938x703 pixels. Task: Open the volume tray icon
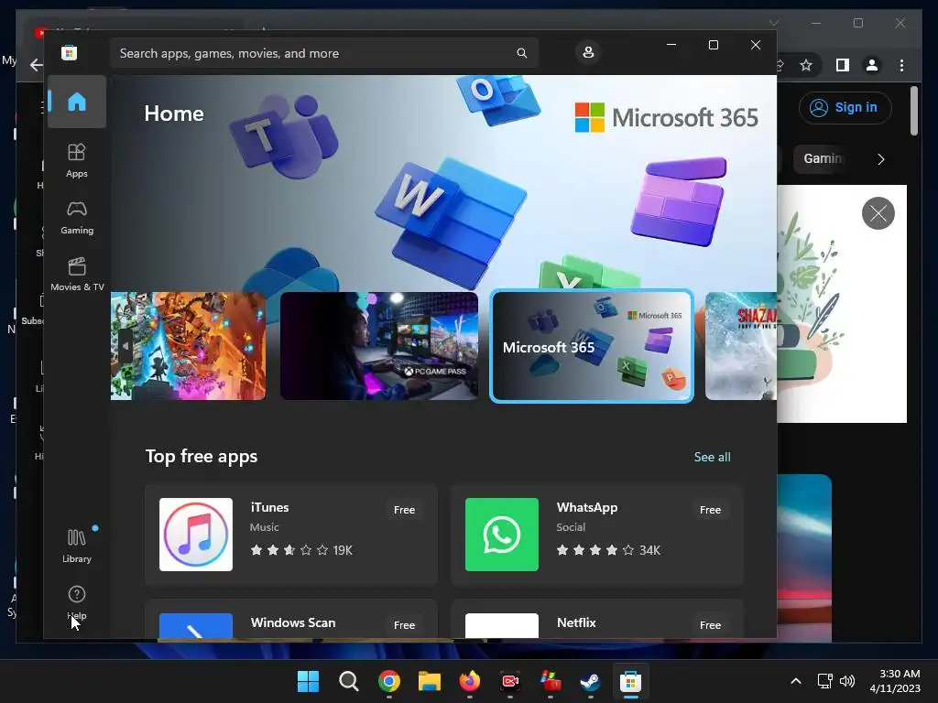point(847,681)
